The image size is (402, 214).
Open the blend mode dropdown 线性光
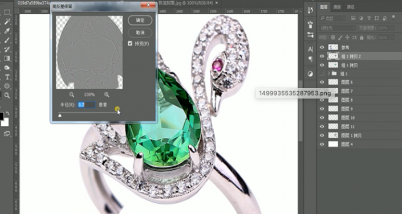point(337,28)
